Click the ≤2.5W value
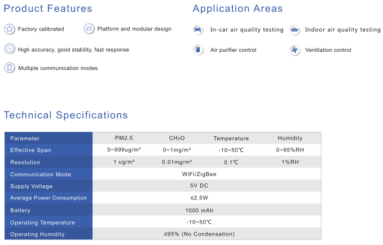 199,198
